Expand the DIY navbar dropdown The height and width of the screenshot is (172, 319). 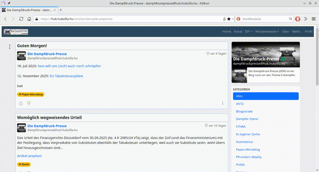[249, 31]
